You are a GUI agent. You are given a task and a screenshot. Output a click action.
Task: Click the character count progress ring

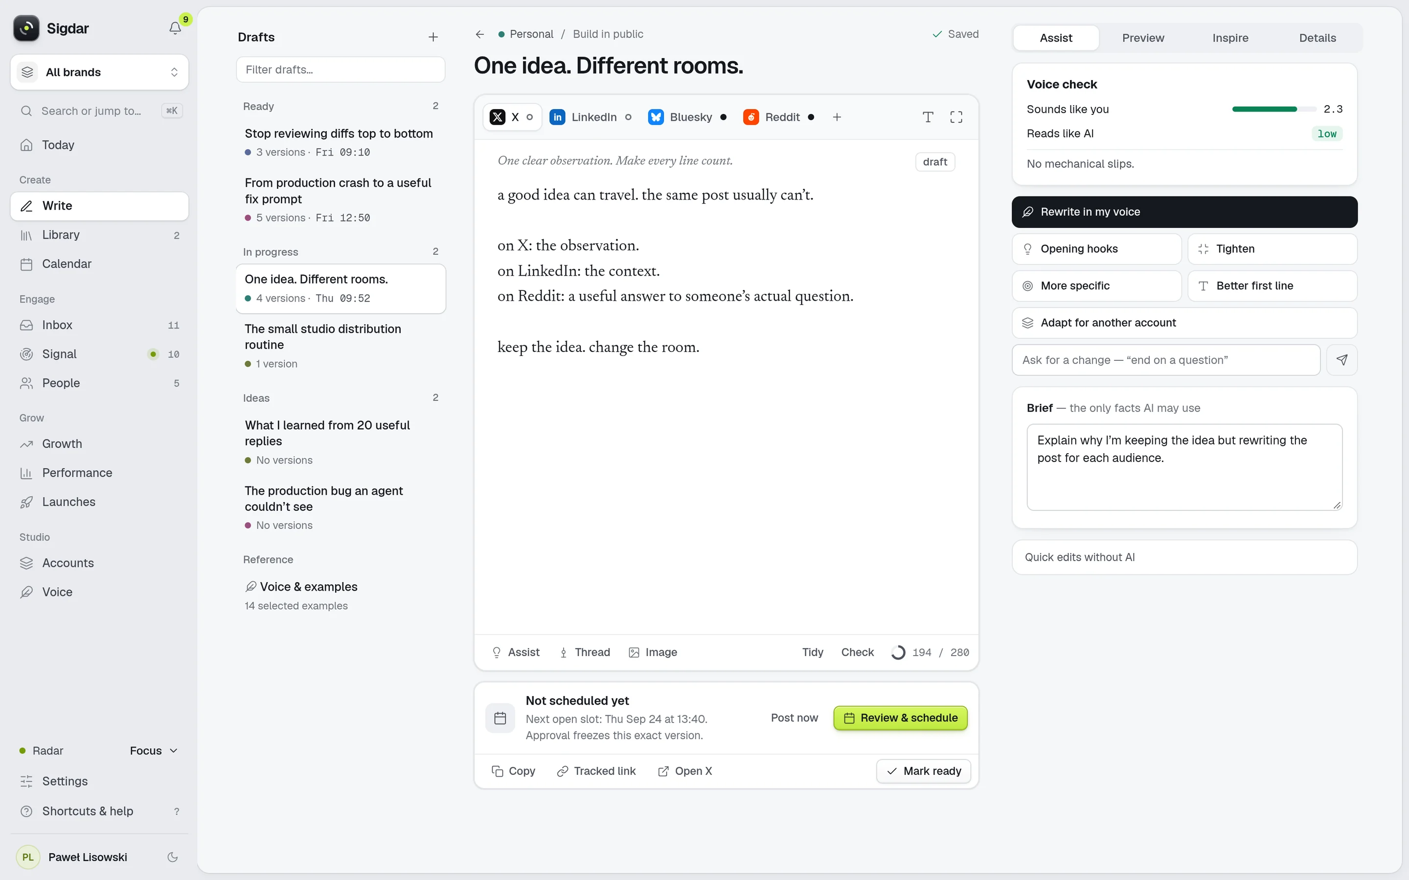pyautogui.click(x=898, y=653)
